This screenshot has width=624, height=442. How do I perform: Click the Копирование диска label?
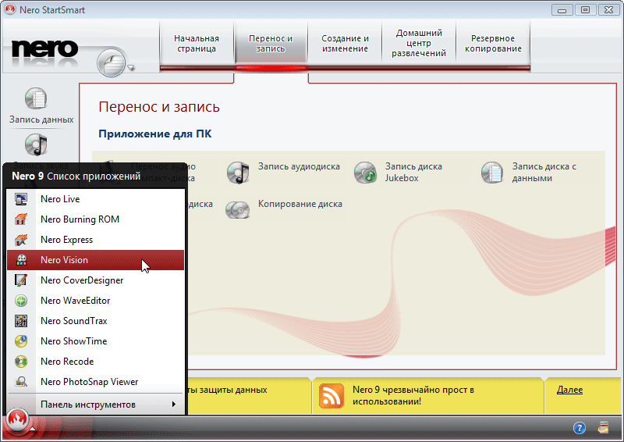point(300,204)
